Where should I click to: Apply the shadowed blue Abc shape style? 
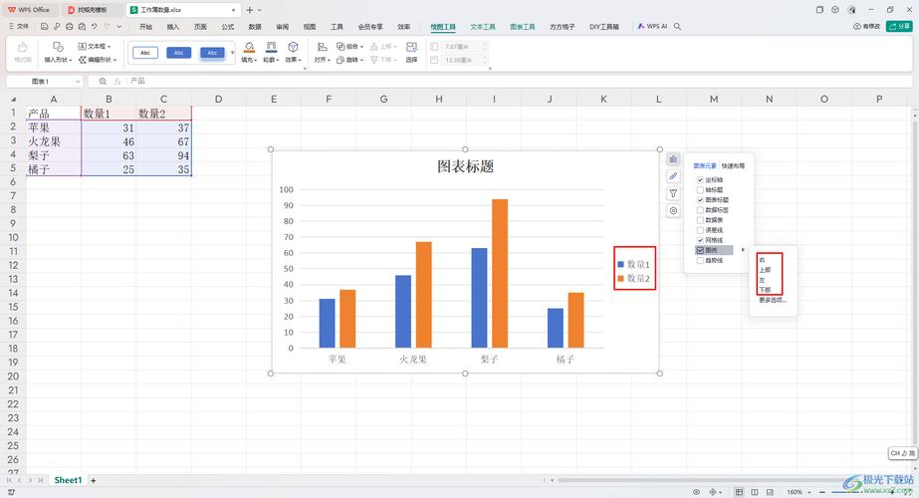212,53
